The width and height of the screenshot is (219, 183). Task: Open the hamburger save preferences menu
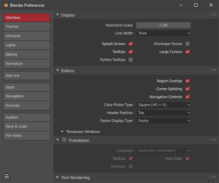(x=7, y=176)
